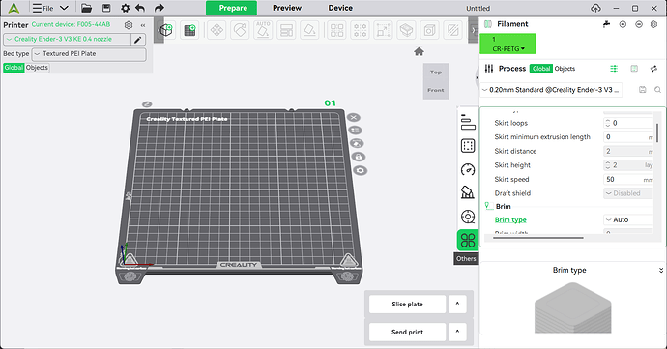Screen dimensions: 667x349
Task: Click the plate round icon below lock
Action: 361,171
